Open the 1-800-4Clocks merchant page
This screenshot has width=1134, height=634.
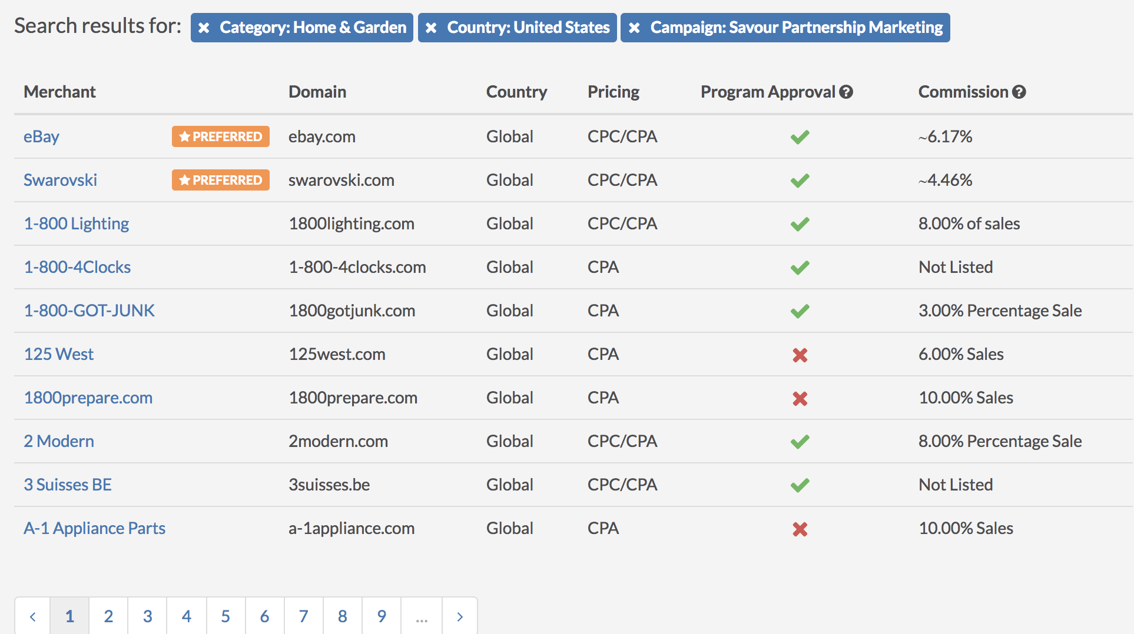pos(77,267)
